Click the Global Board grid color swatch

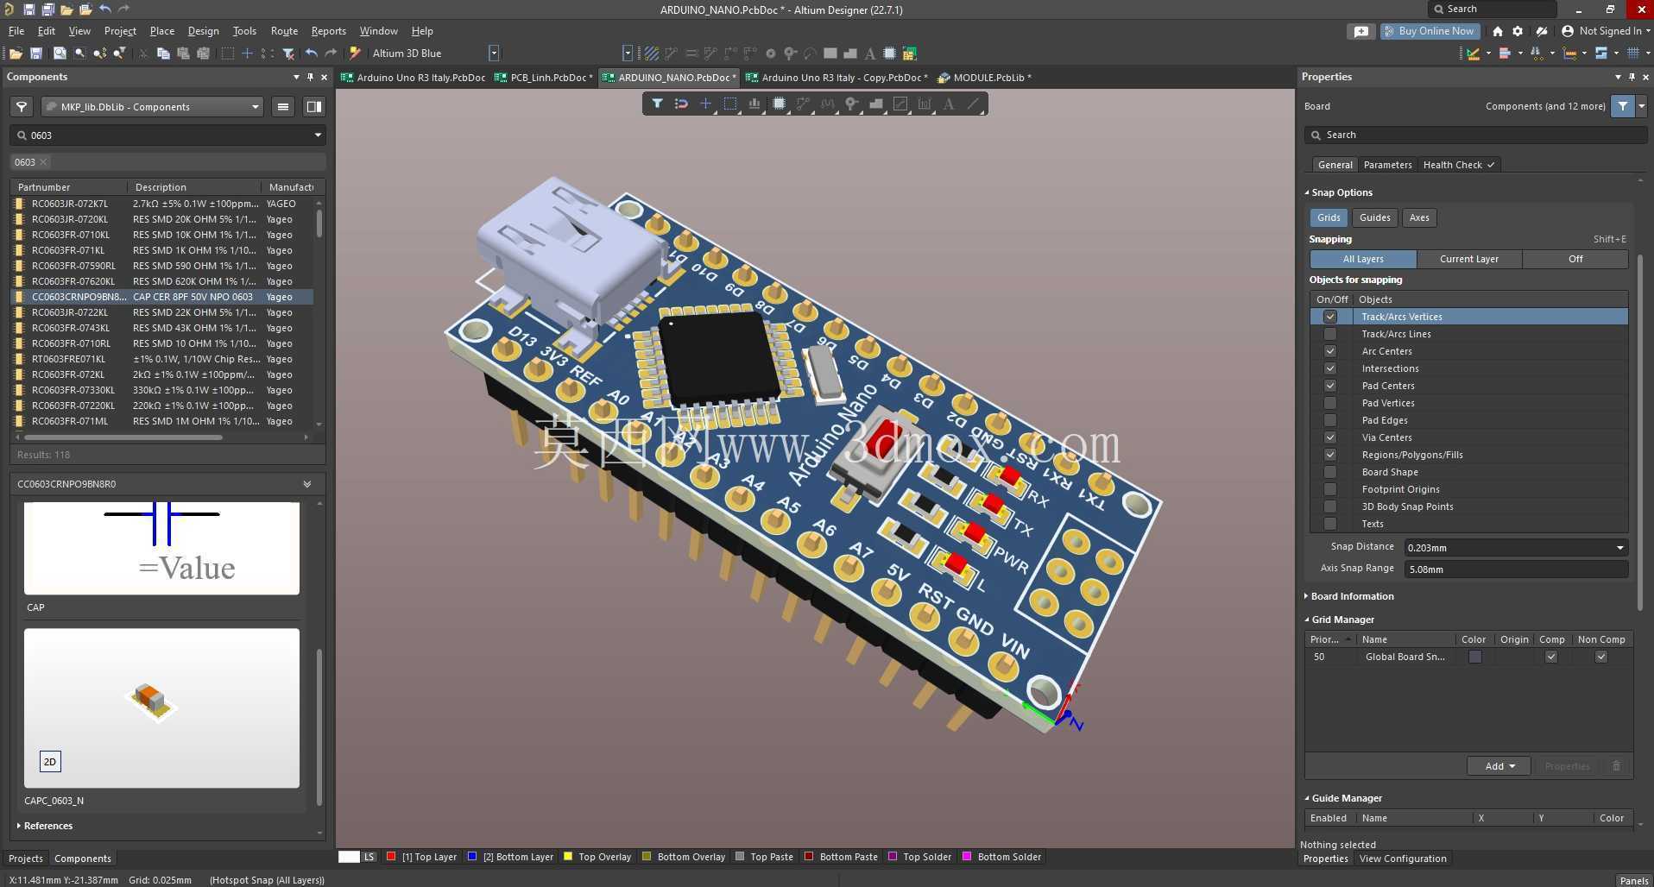click(1474, 657)
